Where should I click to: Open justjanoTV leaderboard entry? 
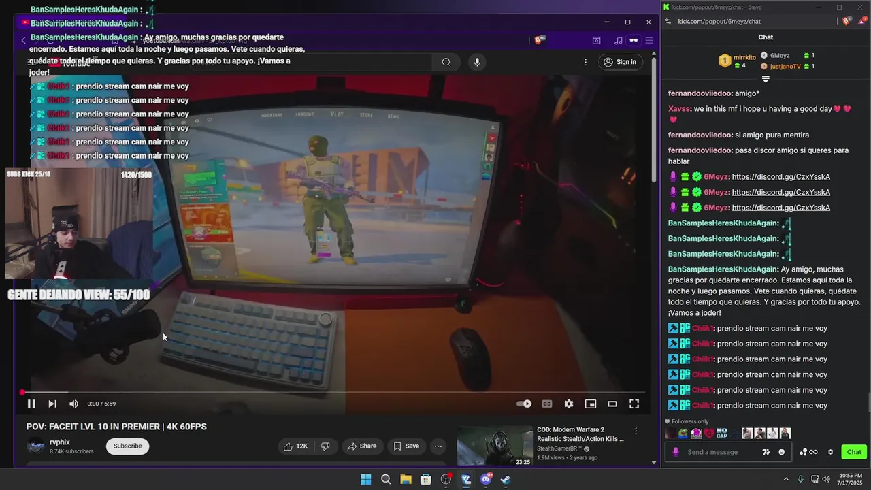pos(787,66)
